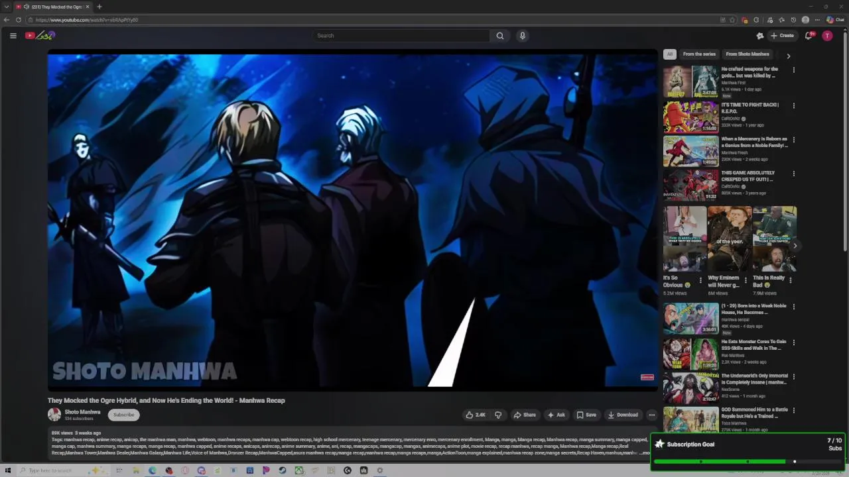Image resolution: width=849 pixels, height=477 pixels.
Task: Select From the series chip
Action: click(699, 54)
